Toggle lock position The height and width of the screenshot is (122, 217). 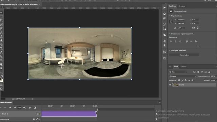point(185,80)
